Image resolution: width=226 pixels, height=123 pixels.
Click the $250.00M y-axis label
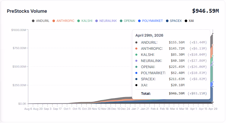pyautogui.click(x=19, y=85)
